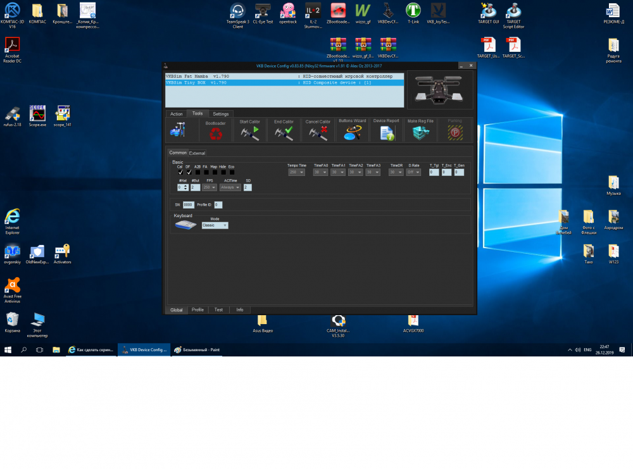Switch to the Settings tab
The width and height of the screenshot is (633, 469).
click(220, 114)
